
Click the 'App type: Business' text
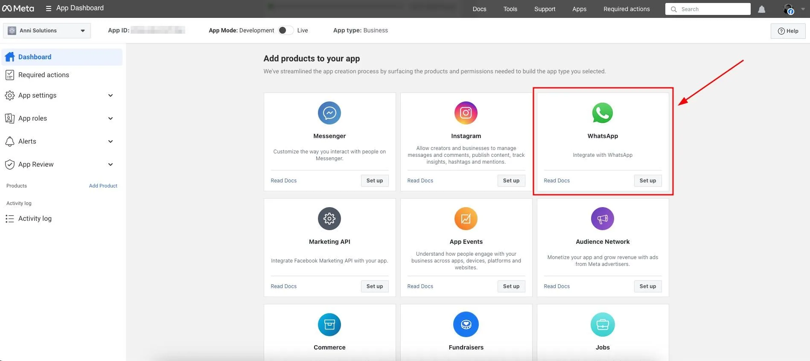pyautogui.click(x=361, y=30)
